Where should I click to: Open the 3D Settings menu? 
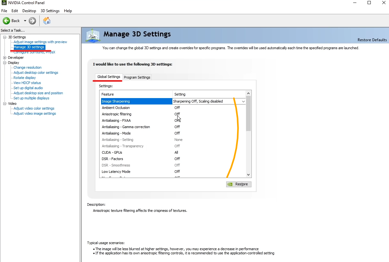[50, 11]
